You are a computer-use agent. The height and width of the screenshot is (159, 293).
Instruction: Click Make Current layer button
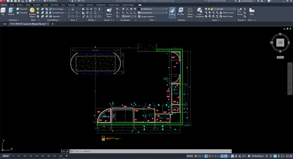click(x=226, y=13)
